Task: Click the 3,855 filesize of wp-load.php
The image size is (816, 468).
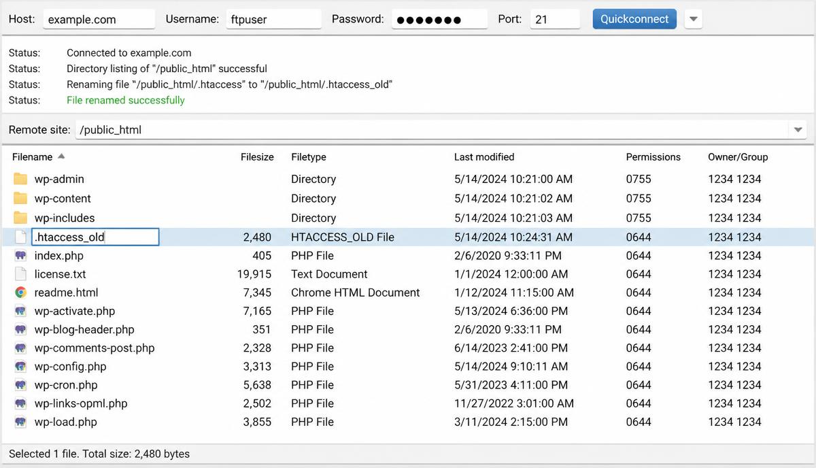Action: pos(257,422)
